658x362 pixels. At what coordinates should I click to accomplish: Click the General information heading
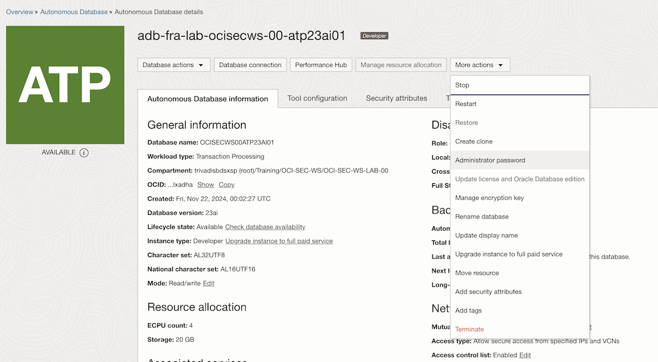pyautogui.click(x=197, y=125)
